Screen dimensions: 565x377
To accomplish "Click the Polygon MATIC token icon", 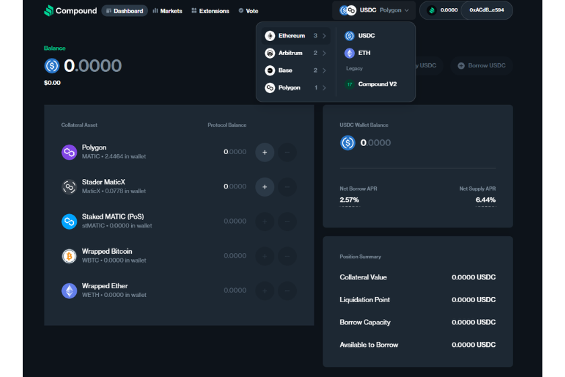I will [x=69, y=152].
